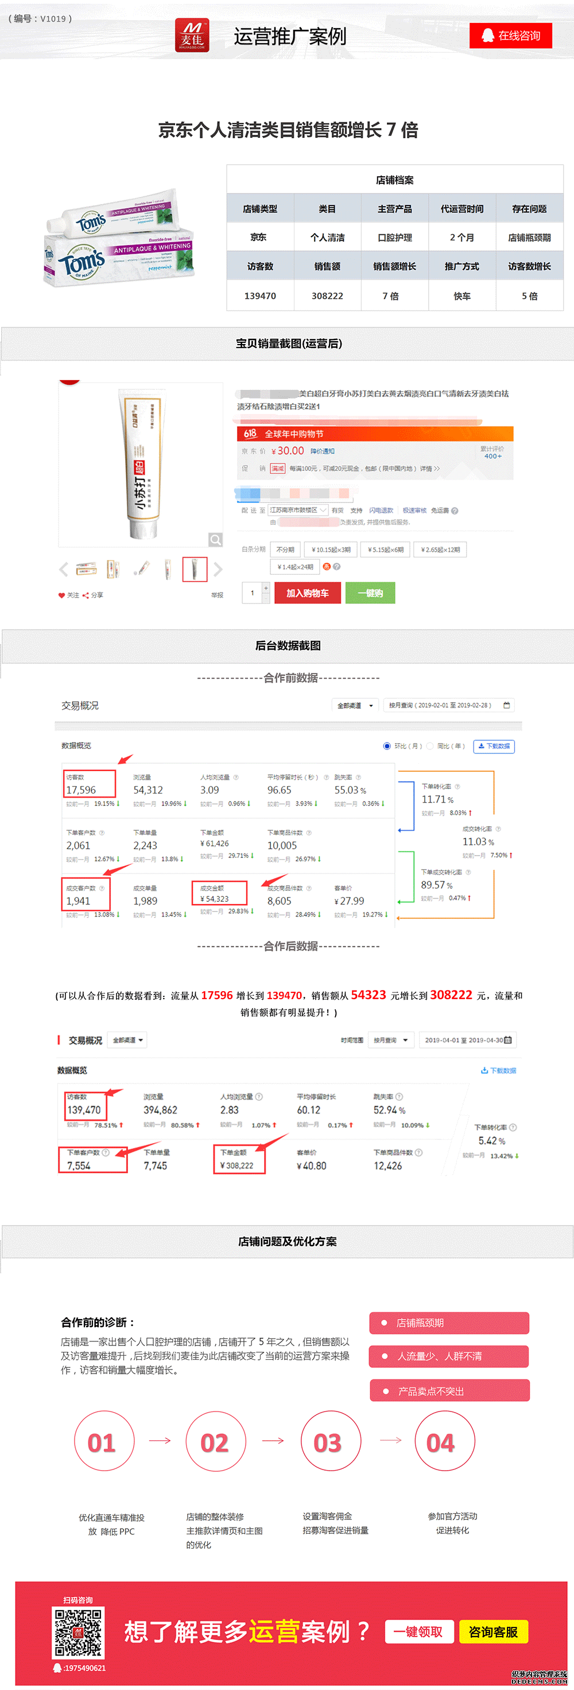Click help icon beside 下单商品件数 10,005
This screenshot has height=1690, width=574.
point(308,833)
